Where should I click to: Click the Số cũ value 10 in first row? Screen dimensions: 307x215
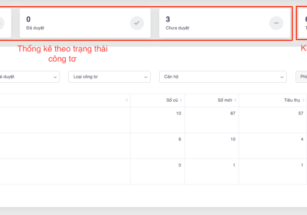[x=178, y=113]
